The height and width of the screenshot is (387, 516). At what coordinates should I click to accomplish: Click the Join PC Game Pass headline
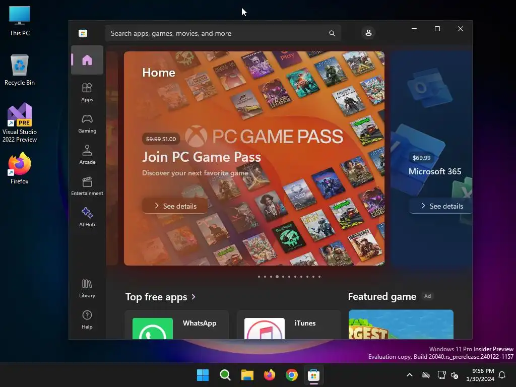[x=202, y=157]
